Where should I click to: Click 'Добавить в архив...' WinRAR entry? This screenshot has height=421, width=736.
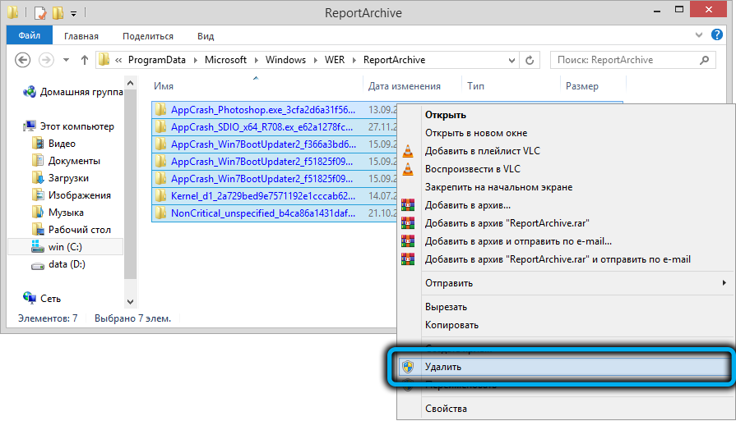467,205
